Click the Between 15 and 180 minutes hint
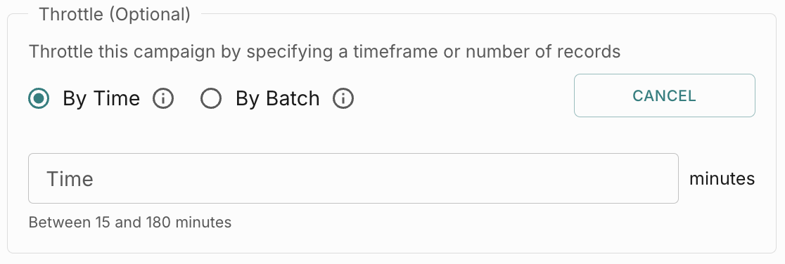This screenshot has height=264, width=785. [x=130, y=222]
